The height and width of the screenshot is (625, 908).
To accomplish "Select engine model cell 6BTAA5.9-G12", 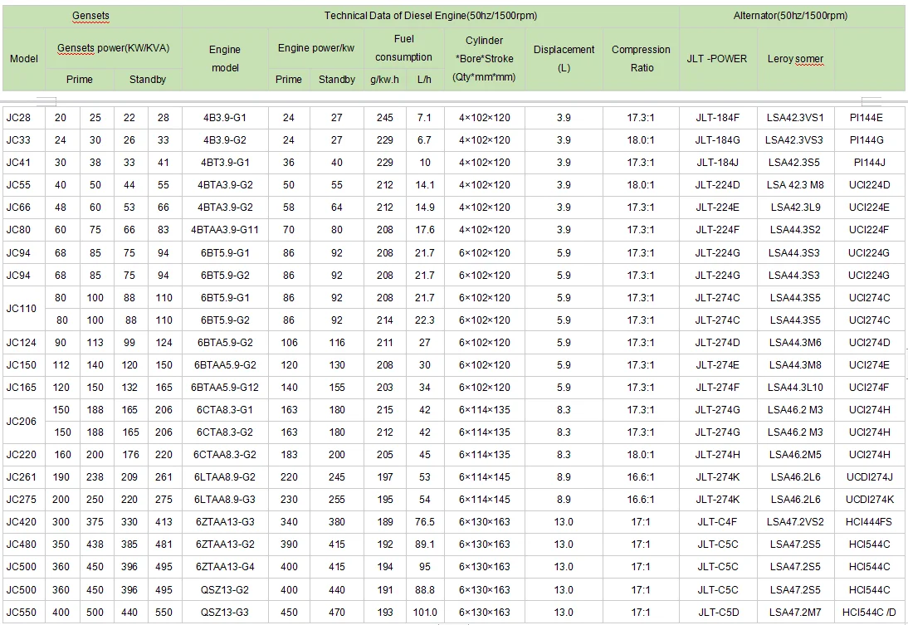I will coord(225,388).
